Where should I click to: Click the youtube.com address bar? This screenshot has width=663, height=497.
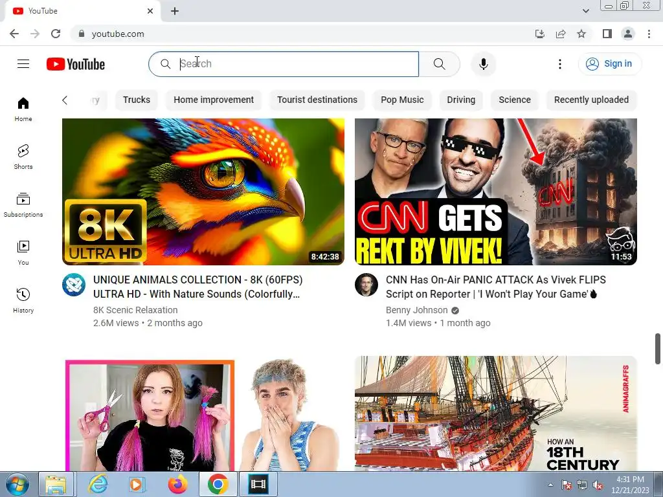(300, 34)
